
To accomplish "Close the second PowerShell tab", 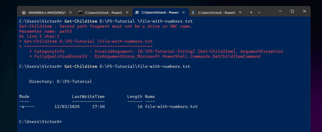I will tap(127, 13).
